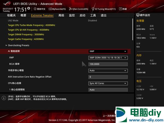
Task: Click 处理器 section heading
Action: pos(140,21)
